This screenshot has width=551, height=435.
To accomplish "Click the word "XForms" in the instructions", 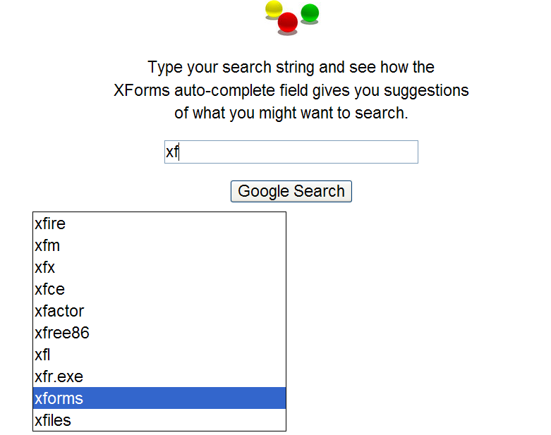I will point(142,90).
